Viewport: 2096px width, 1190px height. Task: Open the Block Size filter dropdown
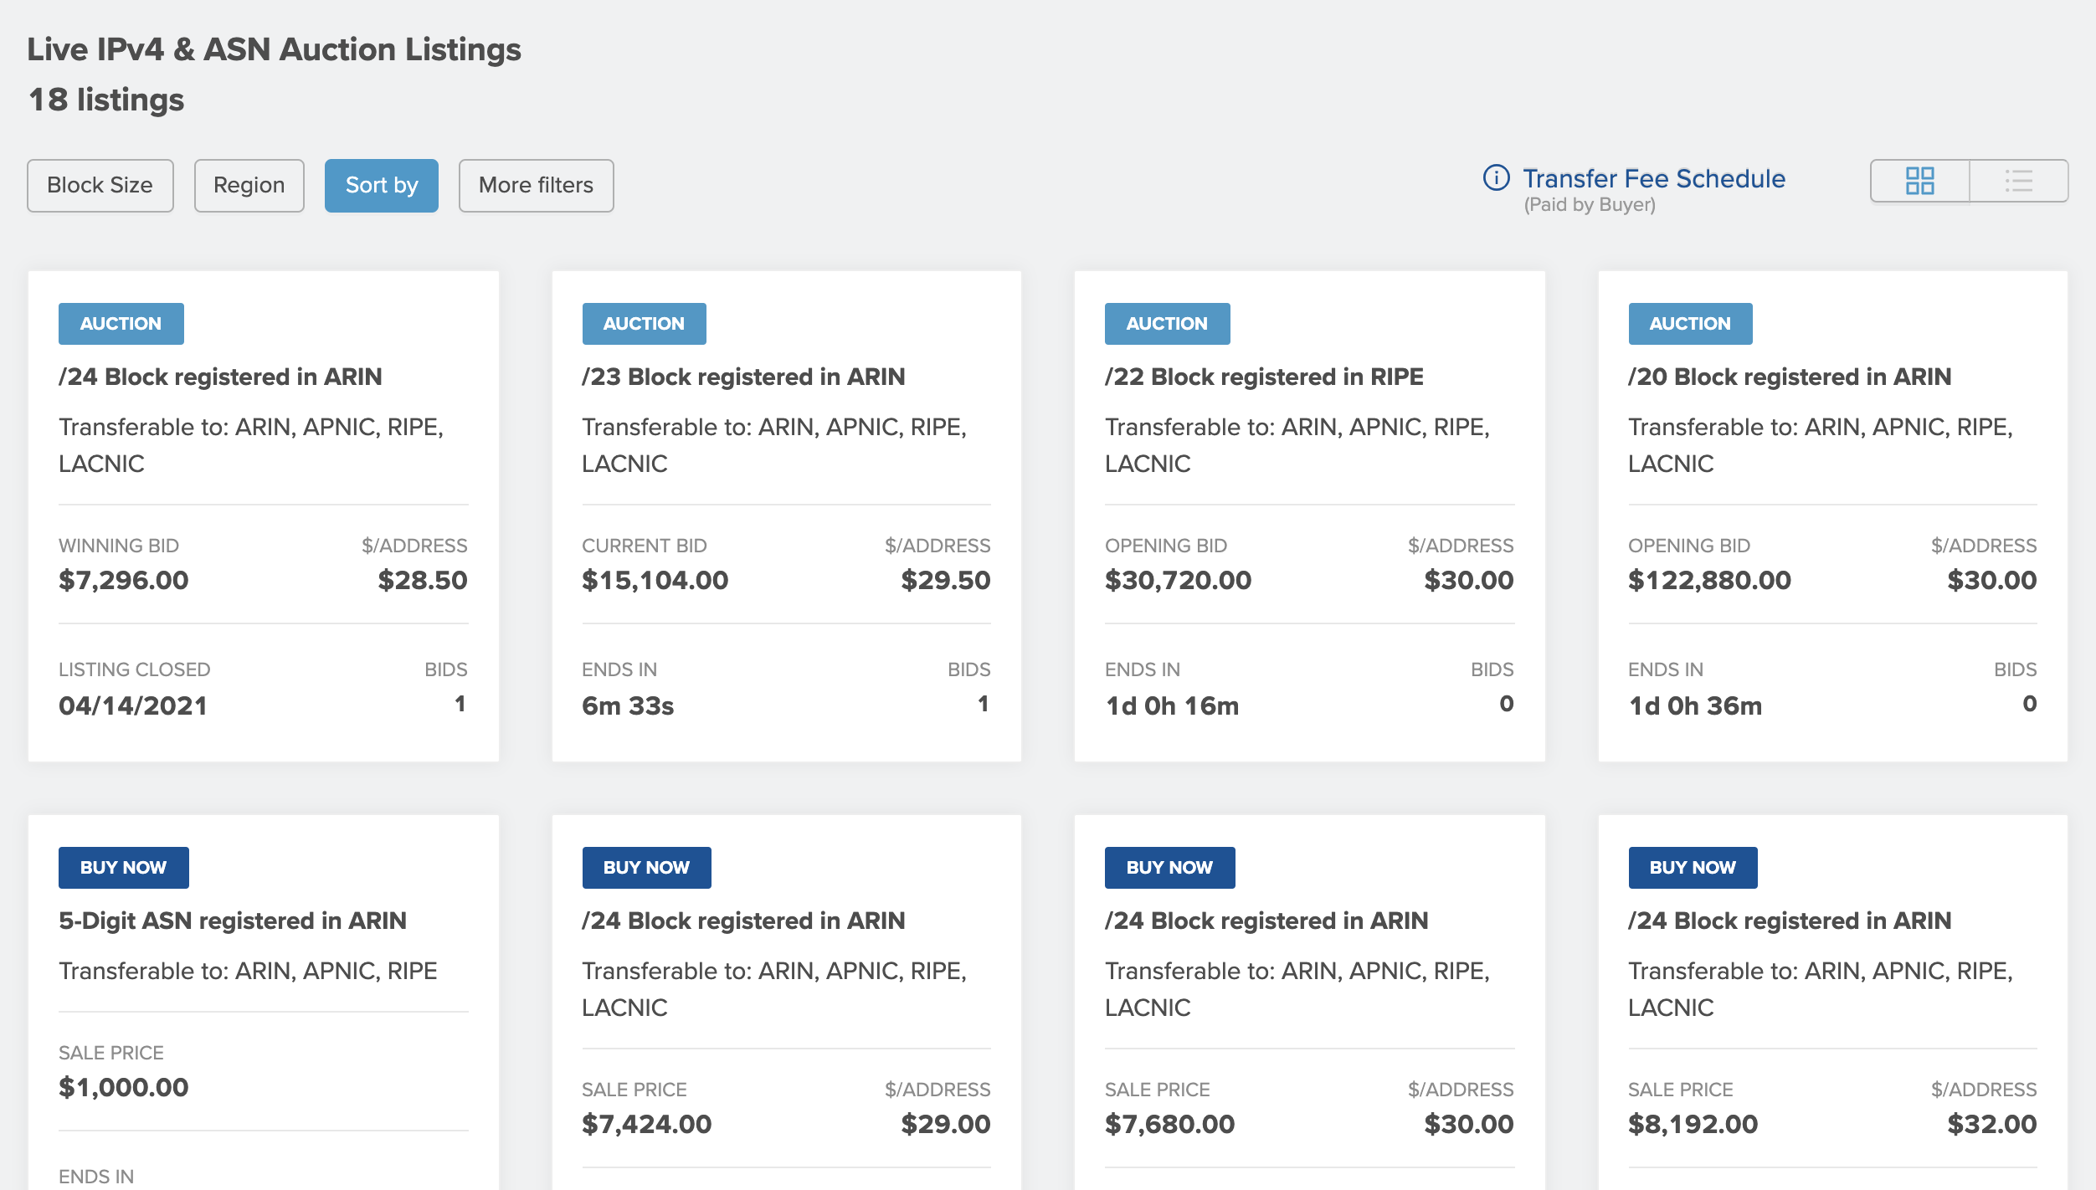click(x=100, y=185)
